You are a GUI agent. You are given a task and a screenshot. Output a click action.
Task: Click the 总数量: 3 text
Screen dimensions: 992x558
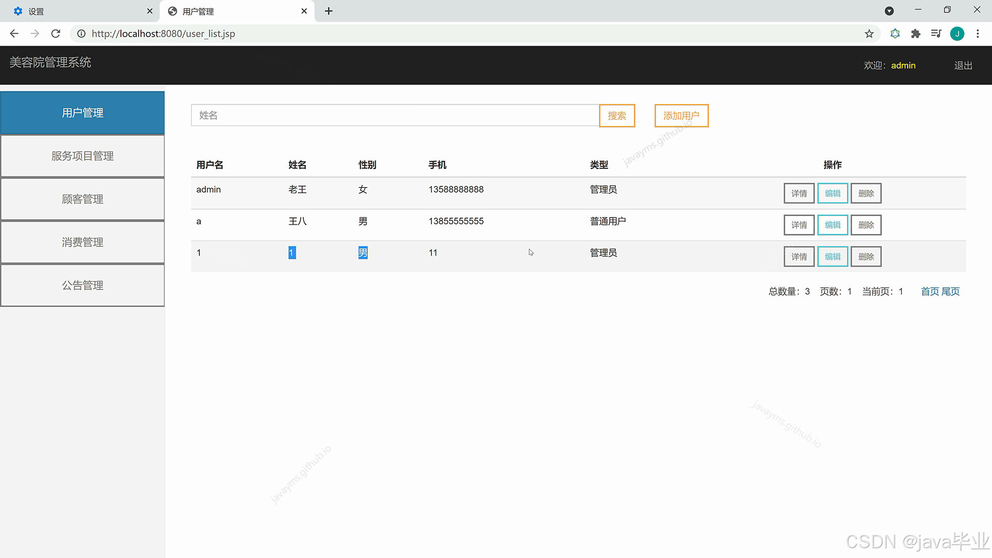(789, 291)
